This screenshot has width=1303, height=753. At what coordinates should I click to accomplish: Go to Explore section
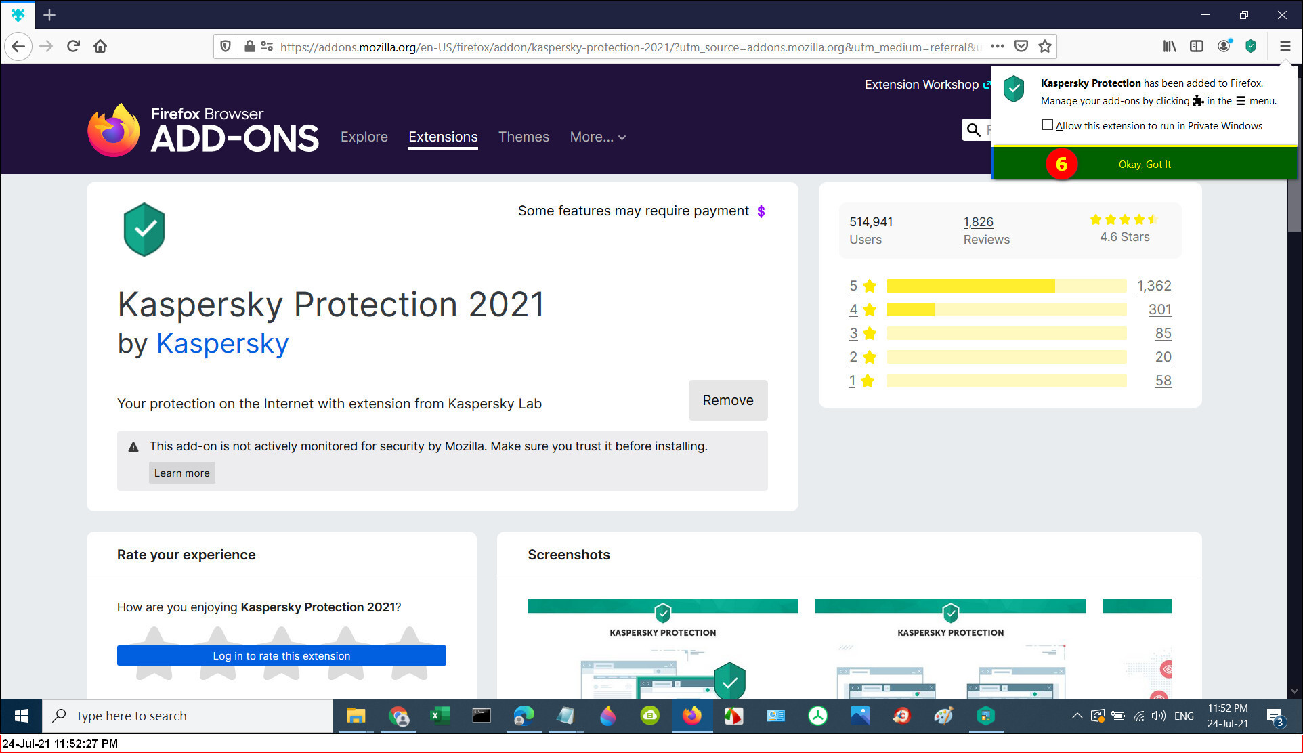pos(364,137)
